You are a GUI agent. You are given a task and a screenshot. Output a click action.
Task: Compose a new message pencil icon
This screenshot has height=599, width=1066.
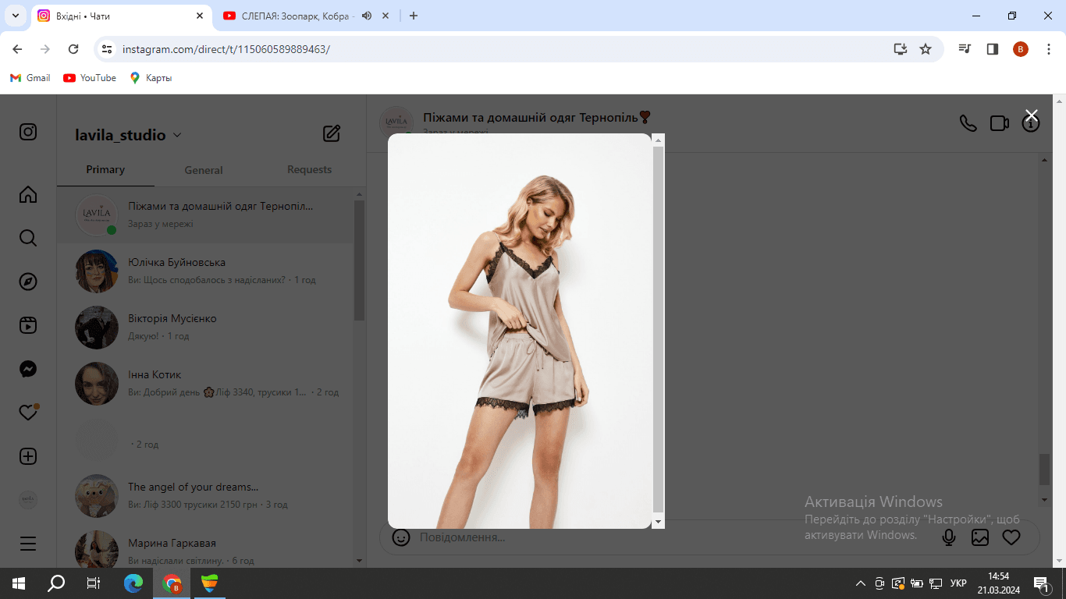[x=332, y=133]
